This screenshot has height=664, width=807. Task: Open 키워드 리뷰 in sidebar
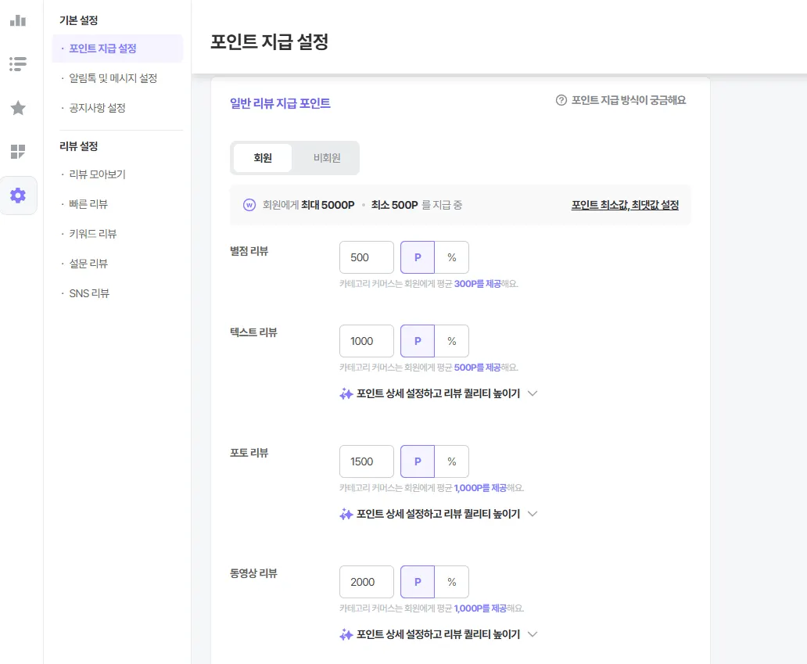93,234
